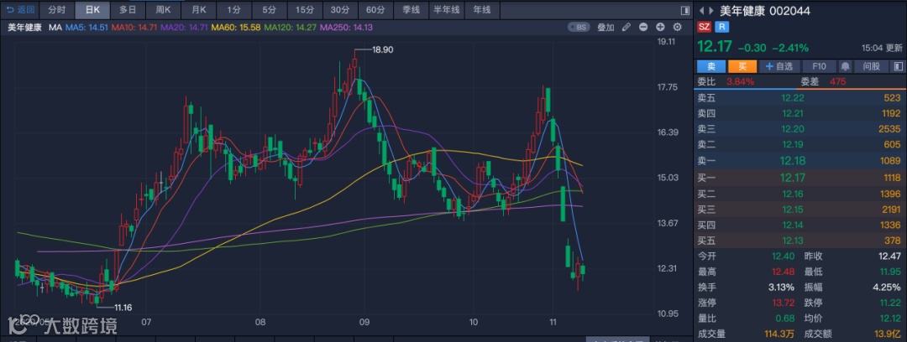
Task: Click the MA10: 14.71 indicator label
Action: (134, 27)
